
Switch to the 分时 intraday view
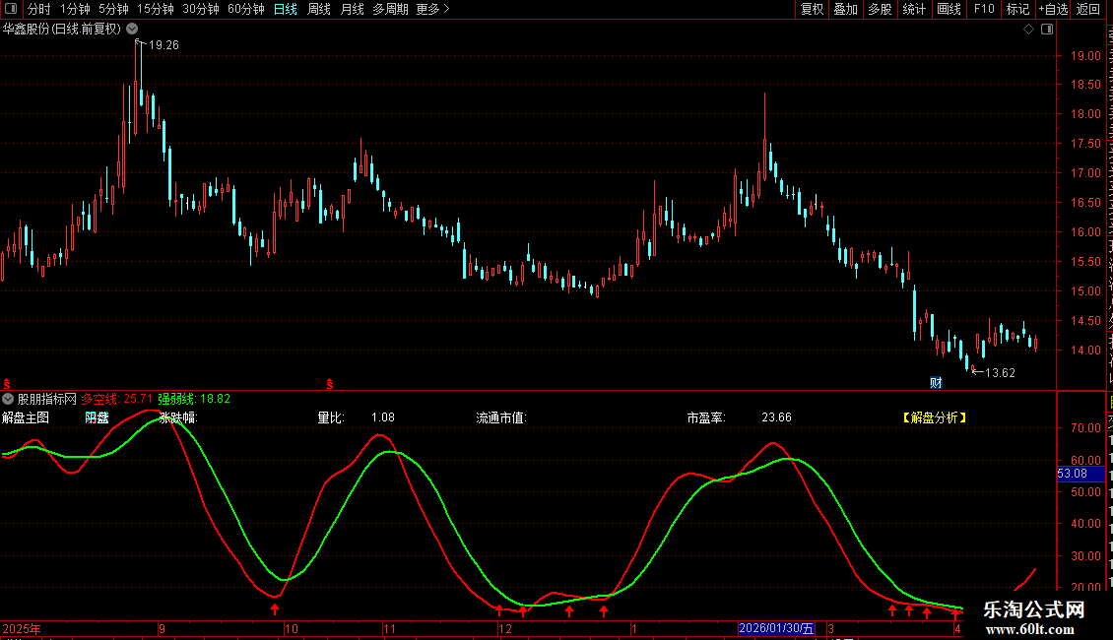pos(39,9)
